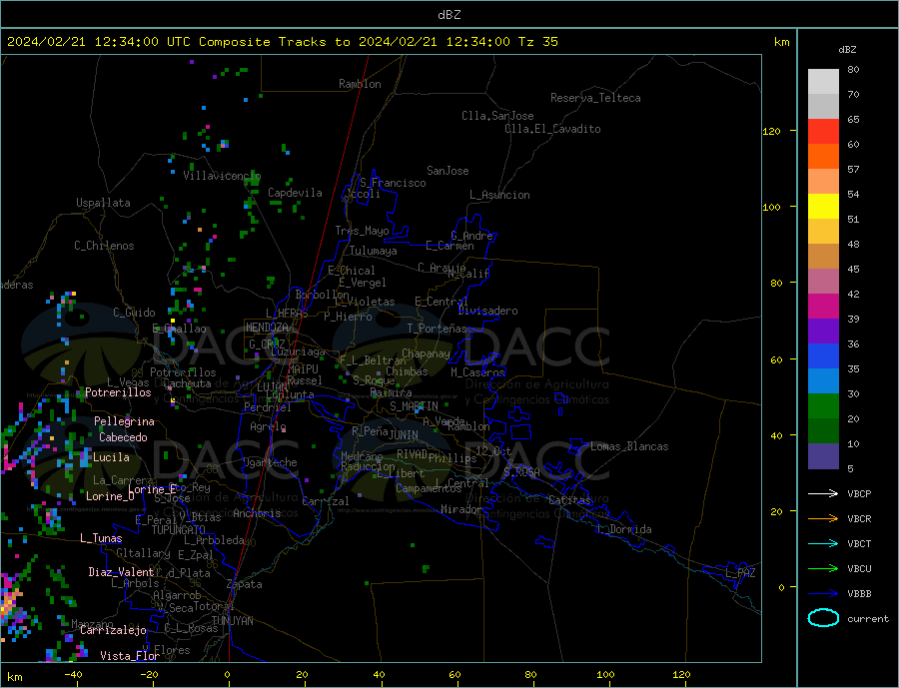Screen dimensions: 899x688
Task: Click the Capdevila map label
Action: (x=295, y=193)
